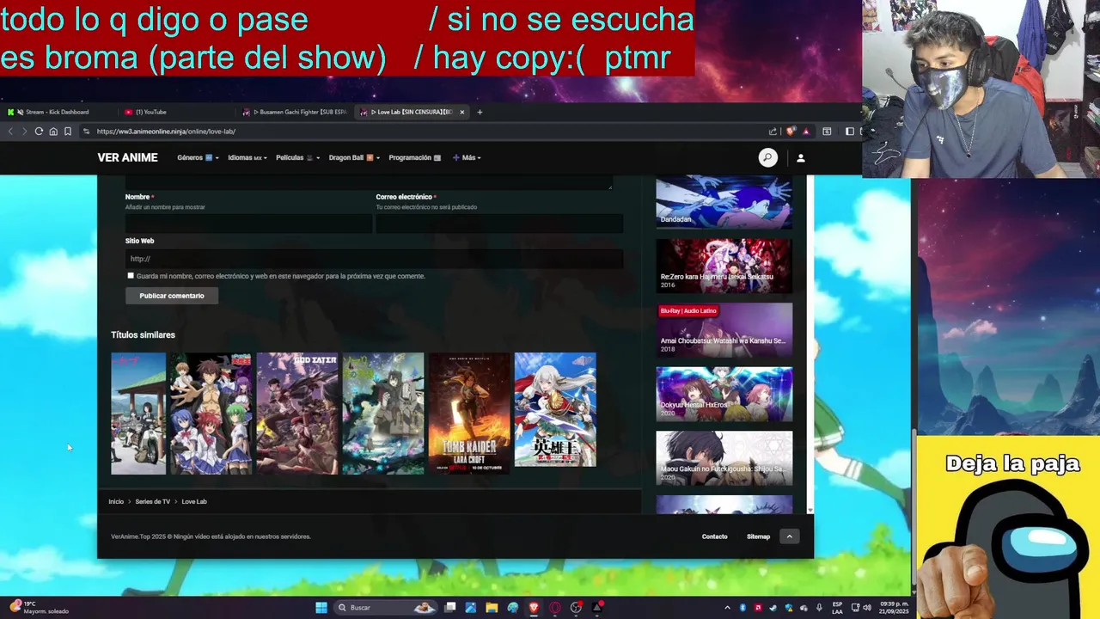Screen dimensions: 1100x619
Task: Click the Brave Rewards triangle icon
Action: click(805, 132)
